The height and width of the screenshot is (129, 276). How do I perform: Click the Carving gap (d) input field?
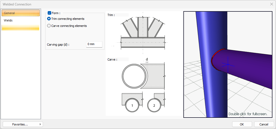[94, 44]
